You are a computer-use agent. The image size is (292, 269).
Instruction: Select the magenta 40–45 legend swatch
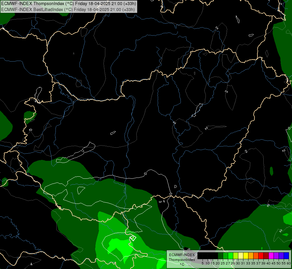pos(271,256)
